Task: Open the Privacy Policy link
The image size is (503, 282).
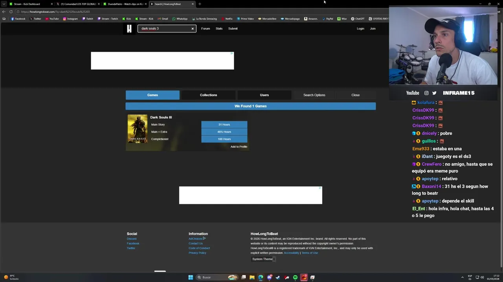Action: coord(197,253)
